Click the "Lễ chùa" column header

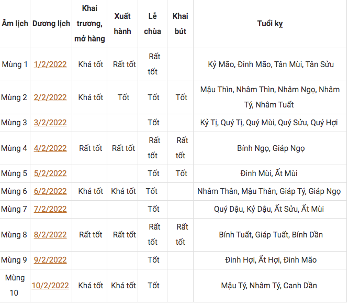point(153,24)
